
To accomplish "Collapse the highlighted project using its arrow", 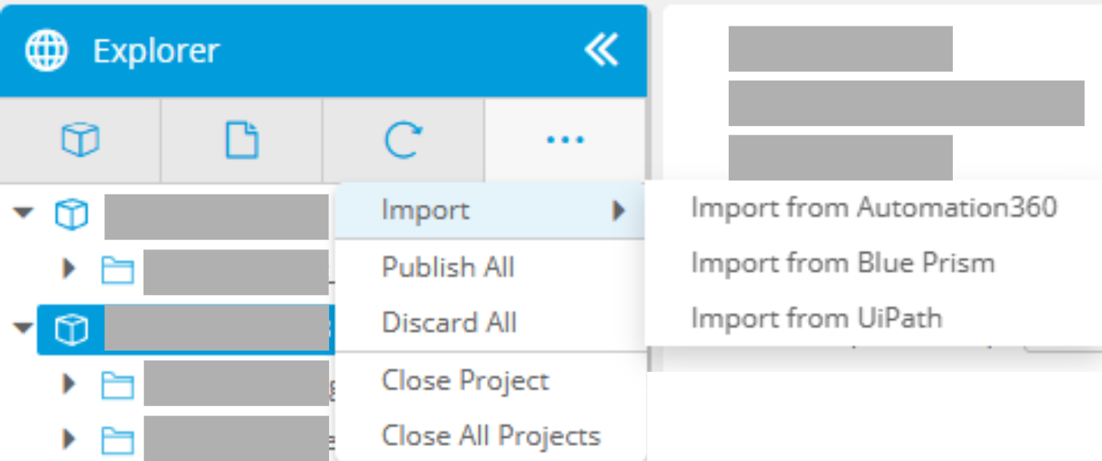I will click(25, 328).
